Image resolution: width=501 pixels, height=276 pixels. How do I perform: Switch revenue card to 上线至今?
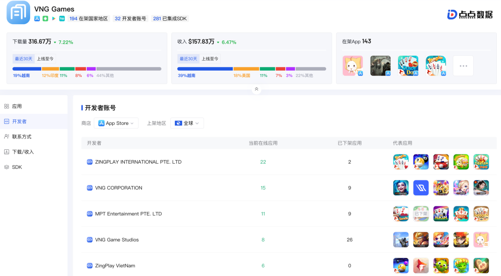click(x=210, y=59)
